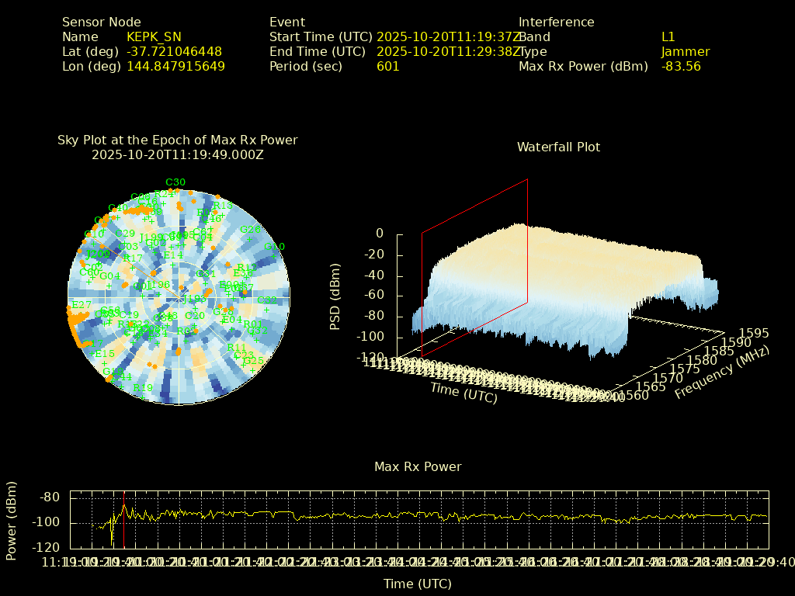Click the Sky Plot epoch title
Viewport: 795px width, 596px height.
tap(178, 147)
